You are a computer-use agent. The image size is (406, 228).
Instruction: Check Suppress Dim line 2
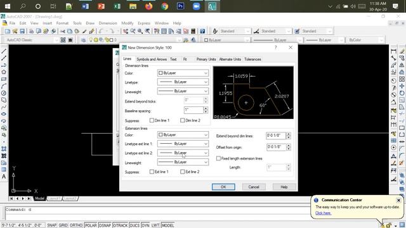click(x=182, y=120)
